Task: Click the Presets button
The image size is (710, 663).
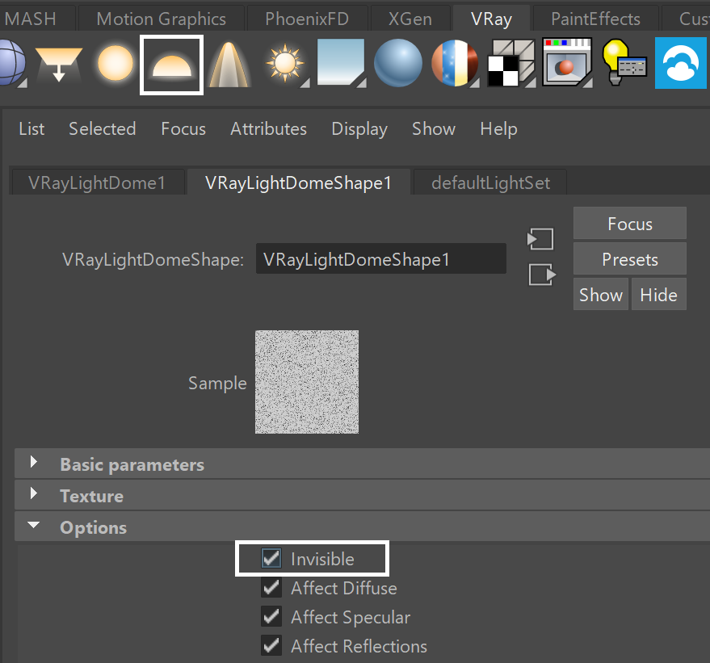Action: click(630, 259)
